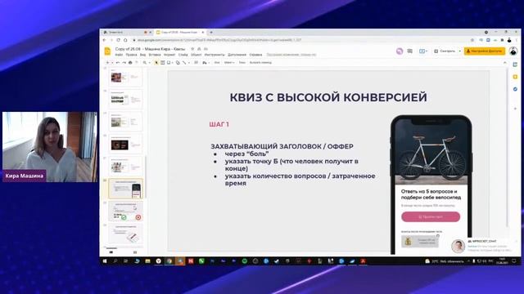Image resolution: width=524 pixels, height=294 pixels.
Task: Go back in the browser
Action: tap(104, 40)
